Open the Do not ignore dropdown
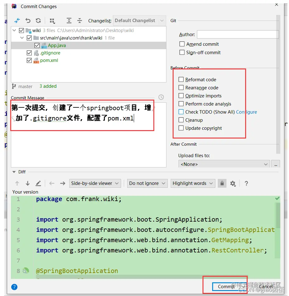This screenshot has height=296, width=289. point(147,183)
